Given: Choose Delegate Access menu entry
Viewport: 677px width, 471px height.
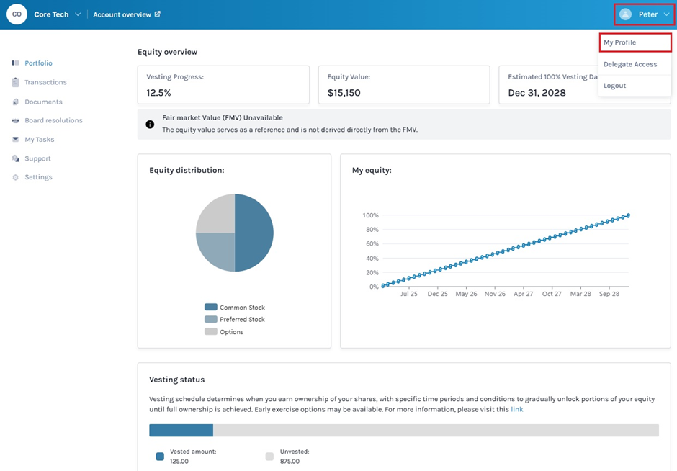Looking at the screenshot, I should [x=635, y=64].
